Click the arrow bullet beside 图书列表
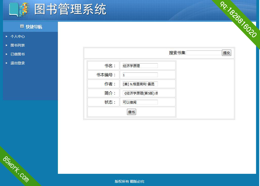The image size is (260, 186). 7,45
